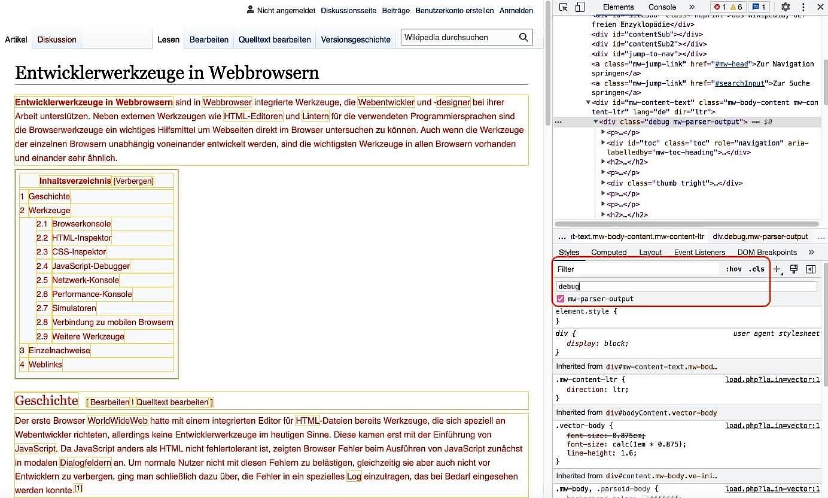This screenshot has height=498, width=828.
Task: Switch to the Console tab
Action: pyautogui.click(x=662, y=7)
